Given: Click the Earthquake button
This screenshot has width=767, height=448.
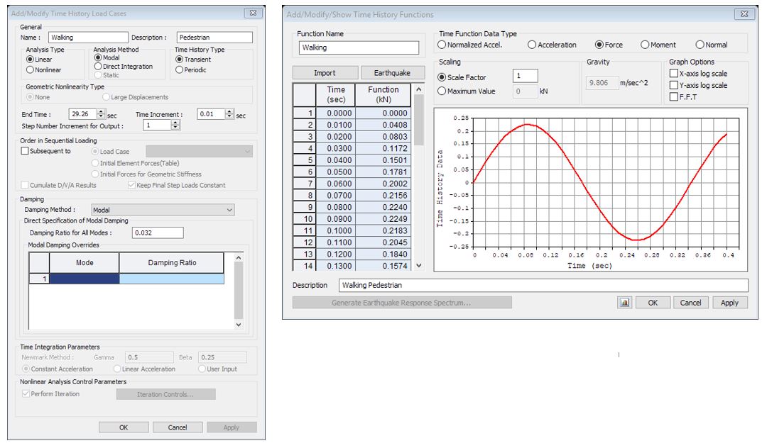Looking at the screenshot, I should point(392,73).
